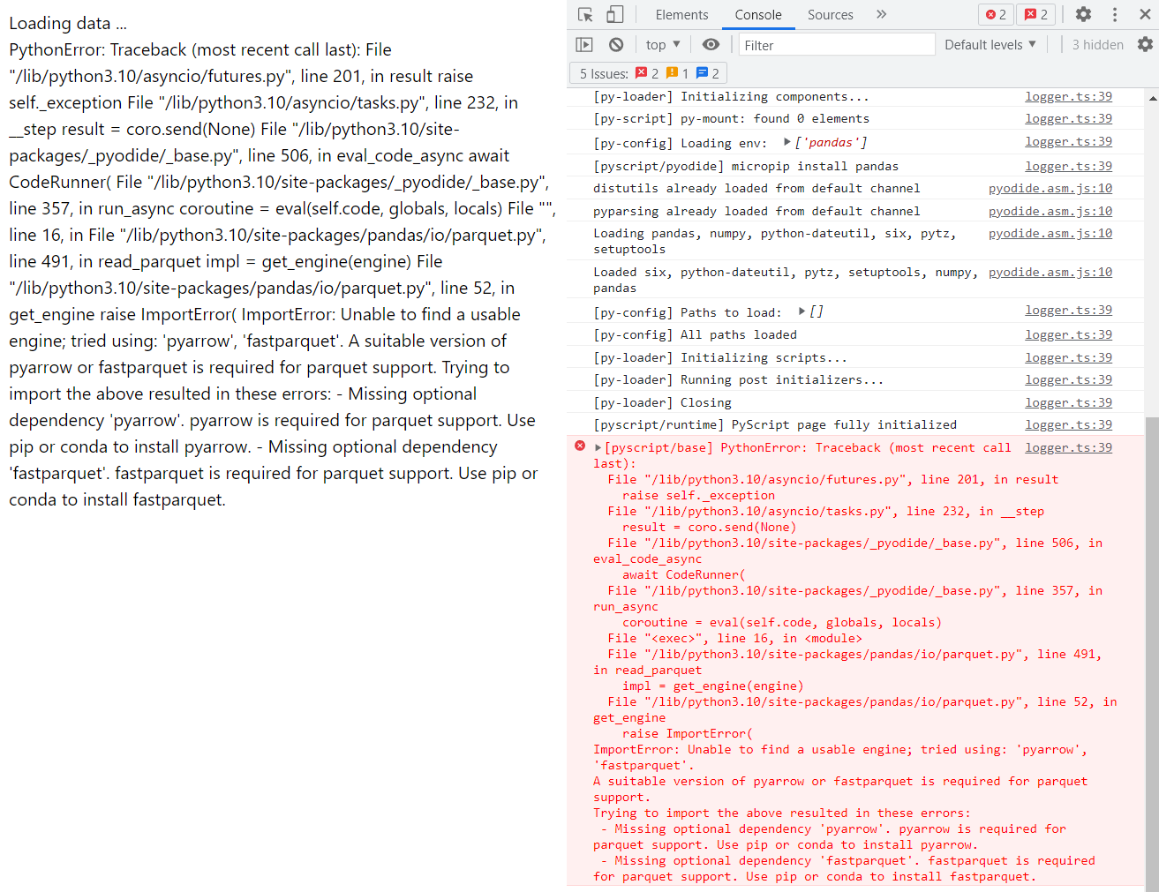Open console settings gear
Viewport: 1159px width, 892px height.
click(x=1145, y=45)
